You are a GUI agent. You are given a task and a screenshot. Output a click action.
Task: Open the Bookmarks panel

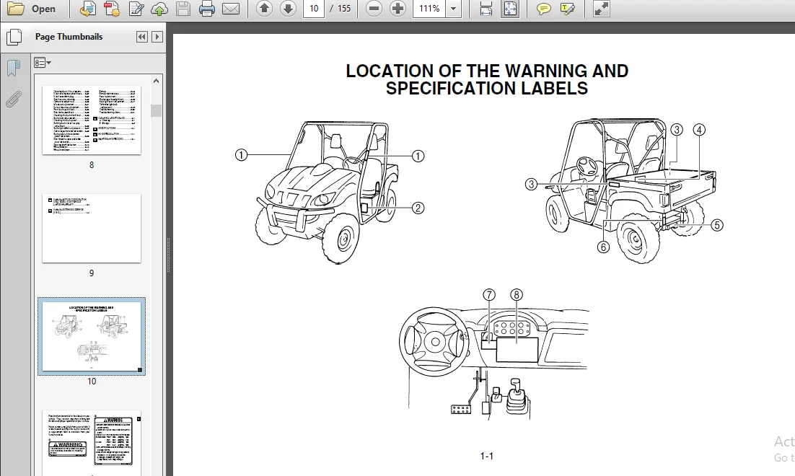[14, 68]
